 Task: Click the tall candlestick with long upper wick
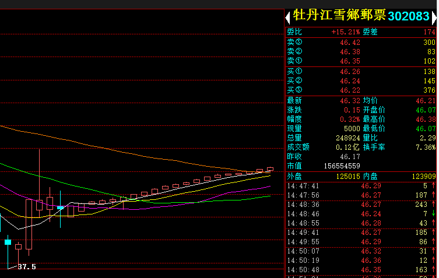39,185
